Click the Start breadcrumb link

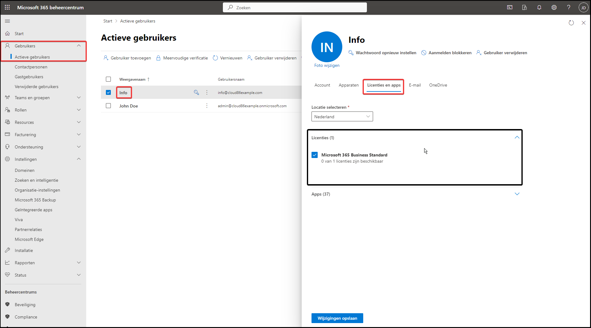108,21
